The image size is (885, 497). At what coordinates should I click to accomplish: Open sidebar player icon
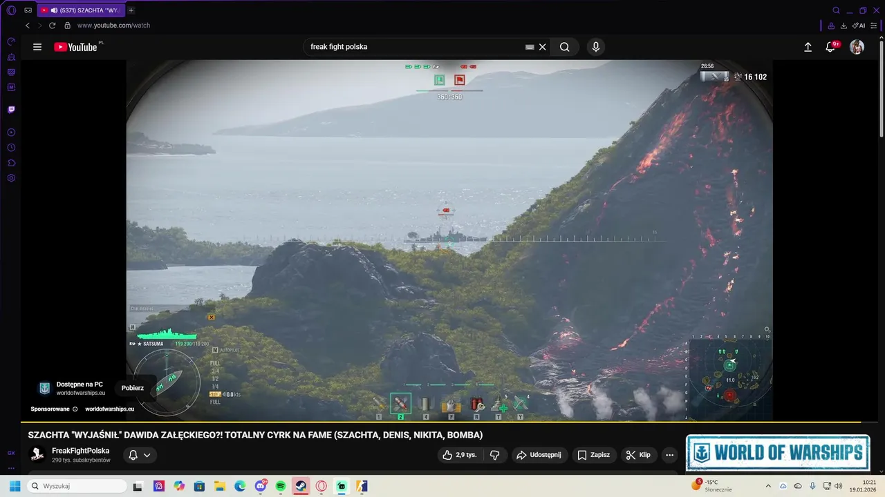11,133
